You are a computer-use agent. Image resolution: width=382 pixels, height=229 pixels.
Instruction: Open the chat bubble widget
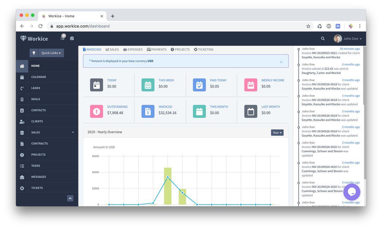(x=351, y=192)
